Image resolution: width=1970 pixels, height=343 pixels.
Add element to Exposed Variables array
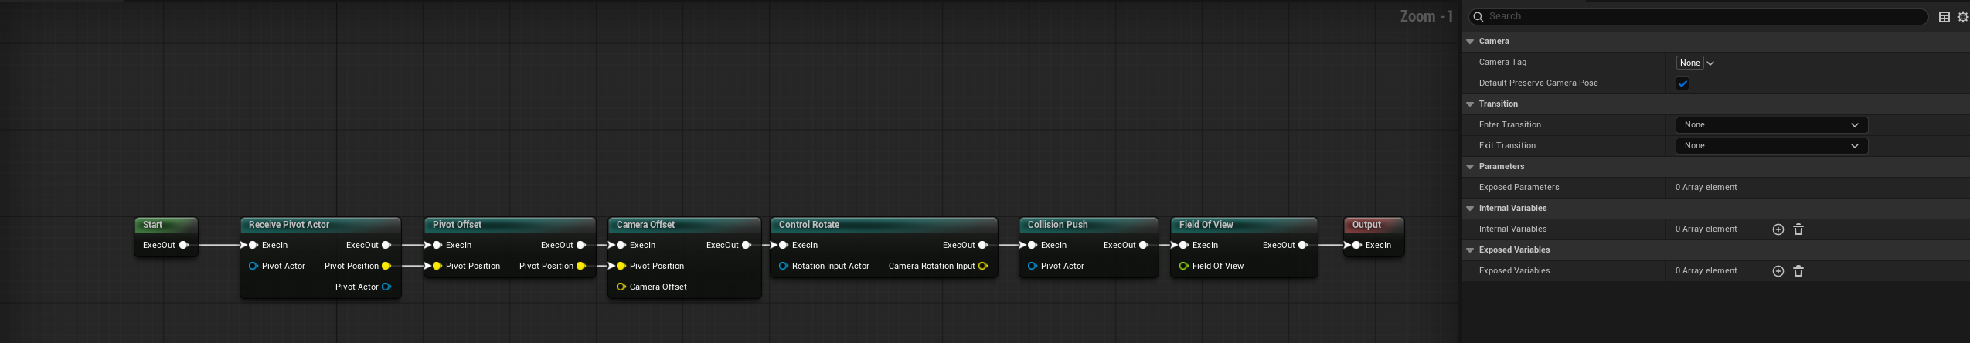click(1778, 271)
